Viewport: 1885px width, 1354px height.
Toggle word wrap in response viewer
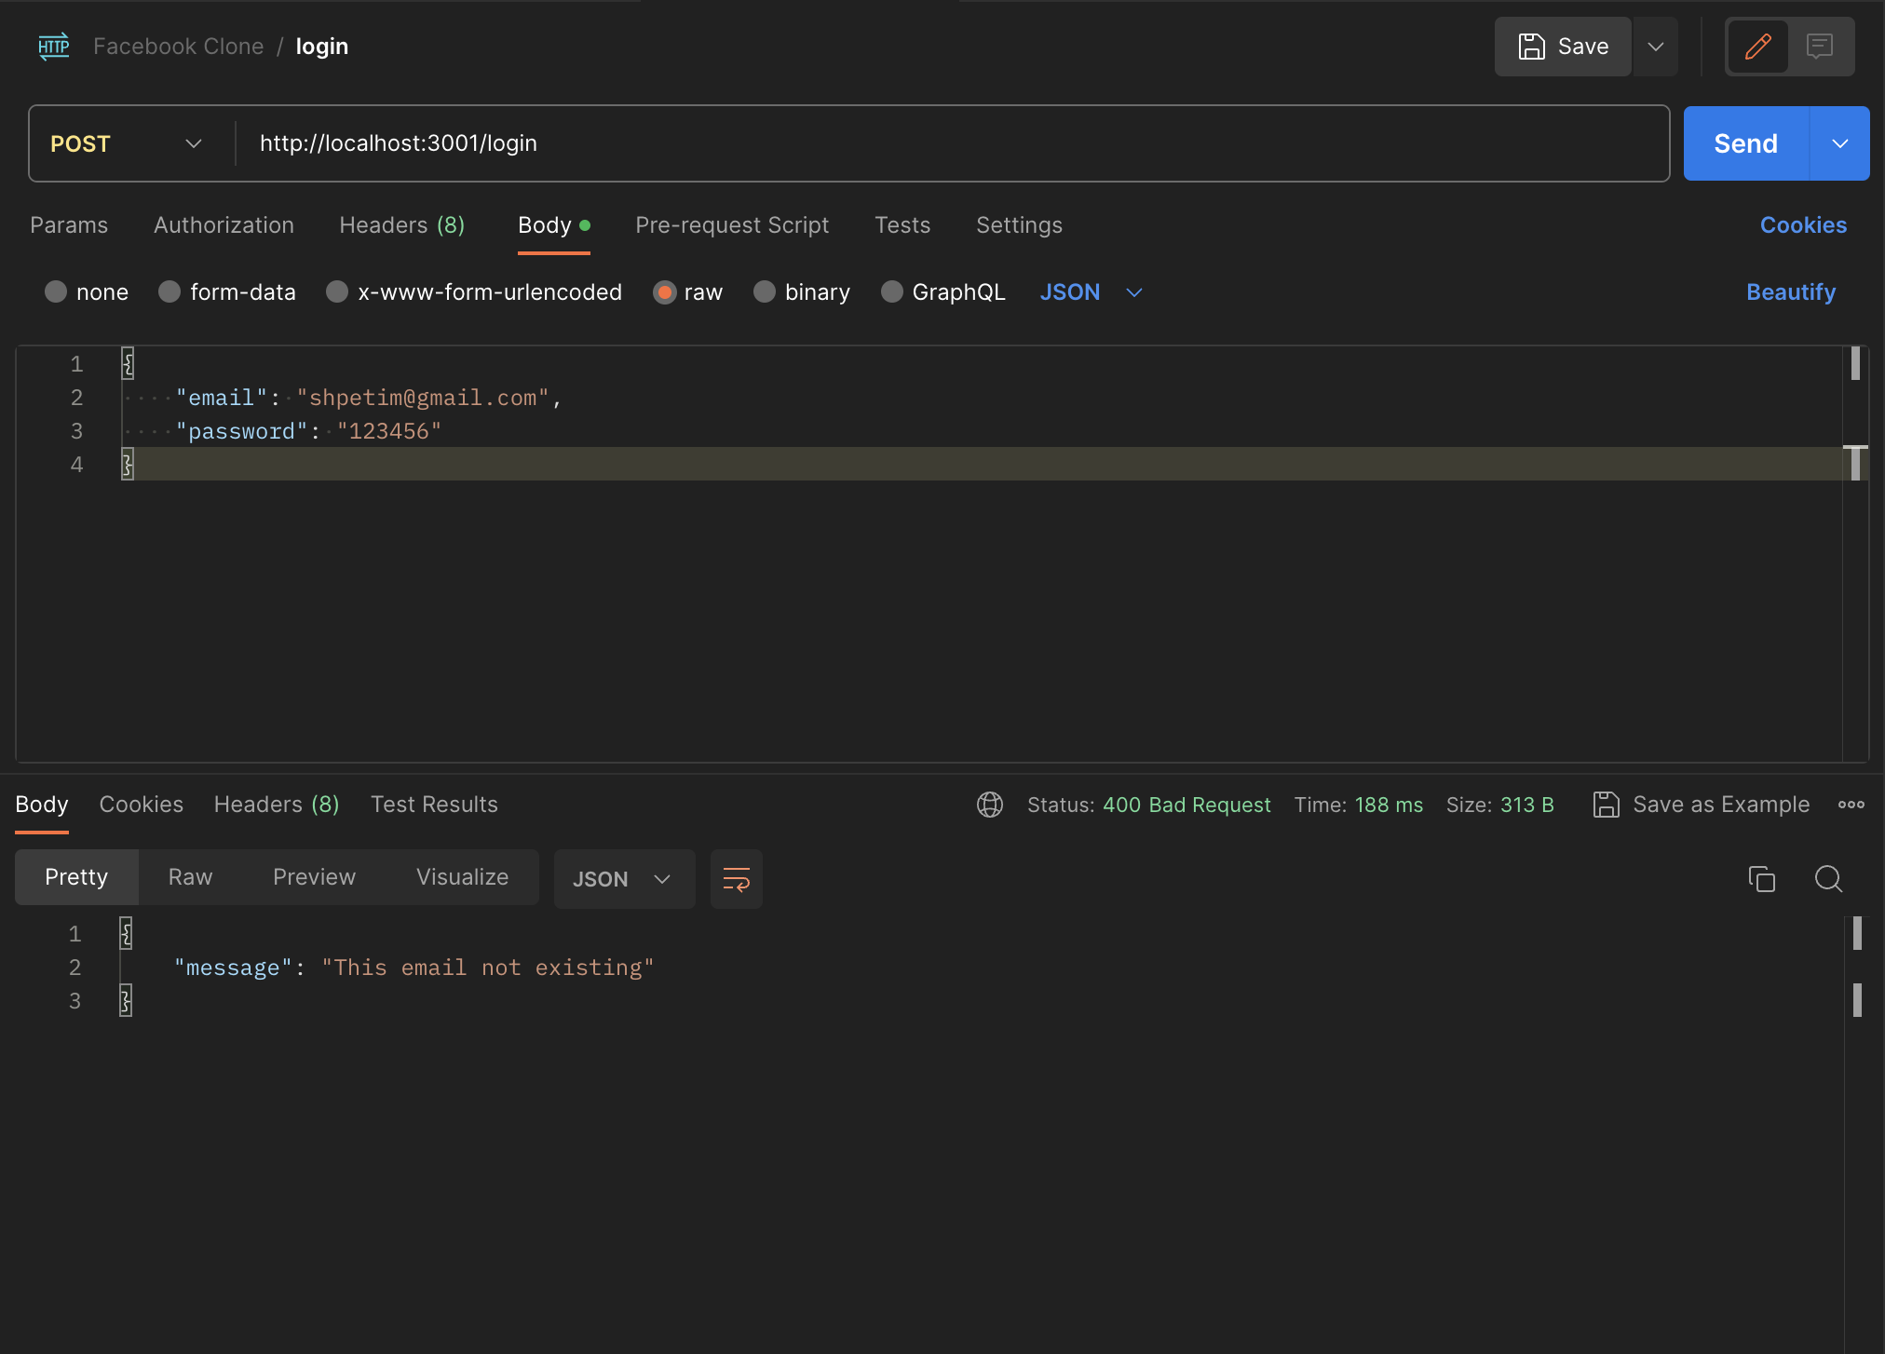pos(736,879)
